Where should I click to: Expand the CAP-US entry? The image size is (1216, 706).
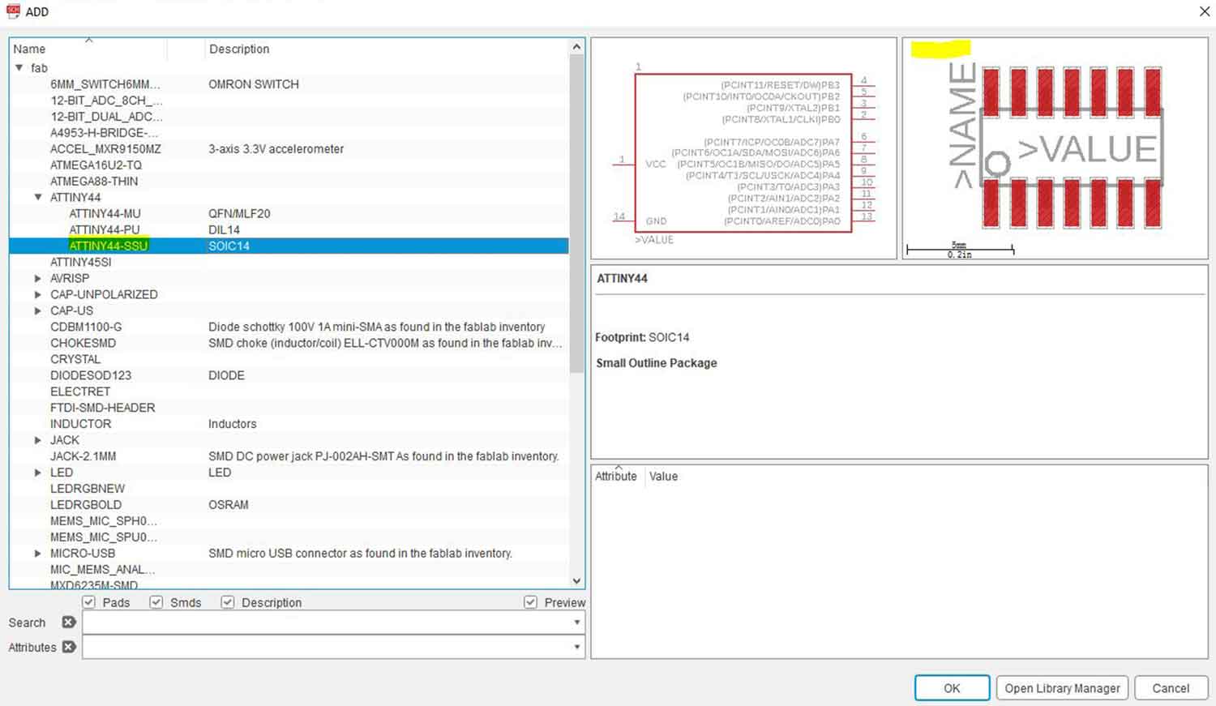click(x=38, y=310)
